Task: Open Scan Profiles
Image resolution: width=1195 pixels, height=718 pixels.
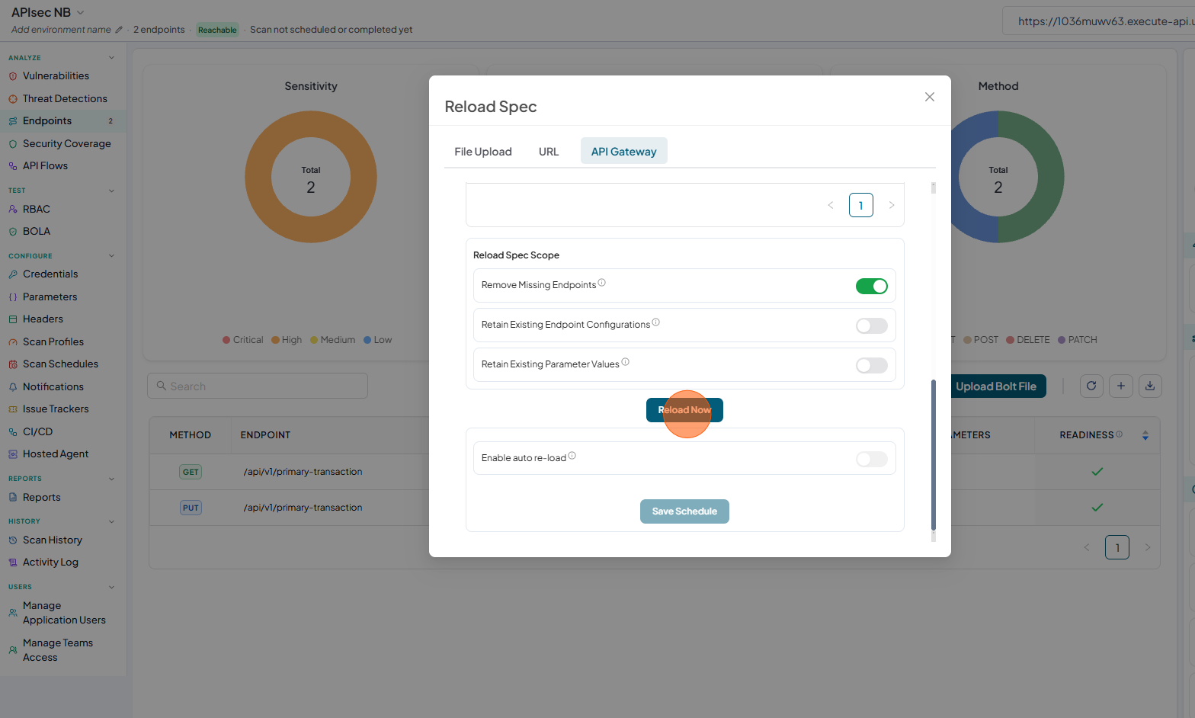Action: (x=53, y=342)
